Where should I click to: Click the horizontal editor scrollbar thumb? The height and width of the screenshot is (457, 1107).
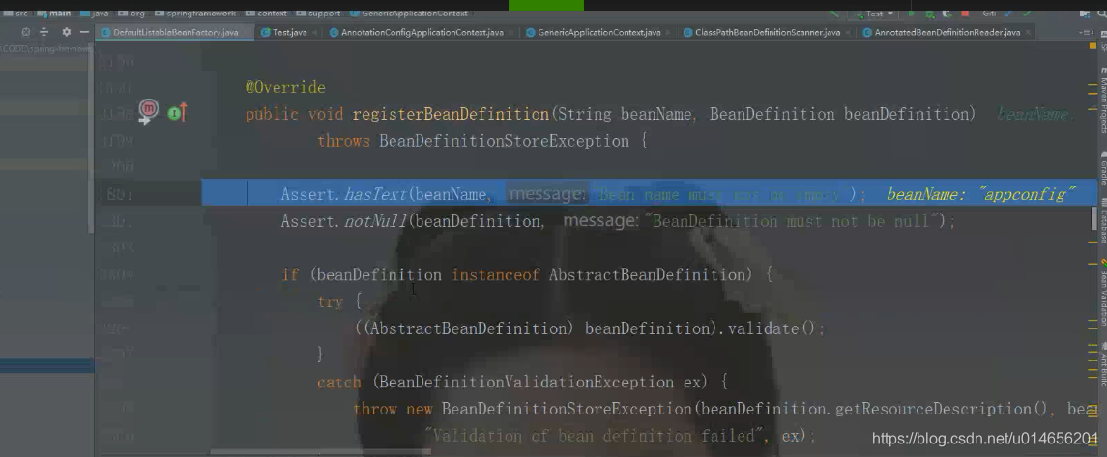coord(321,452)
